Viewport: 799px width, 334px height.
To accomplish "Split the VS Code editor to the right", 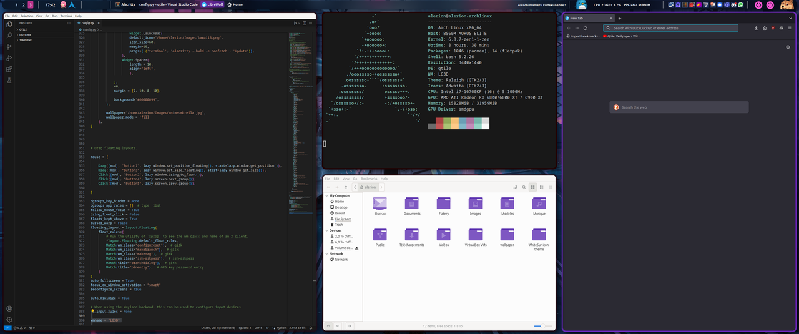I will click(x=306, y=23).
